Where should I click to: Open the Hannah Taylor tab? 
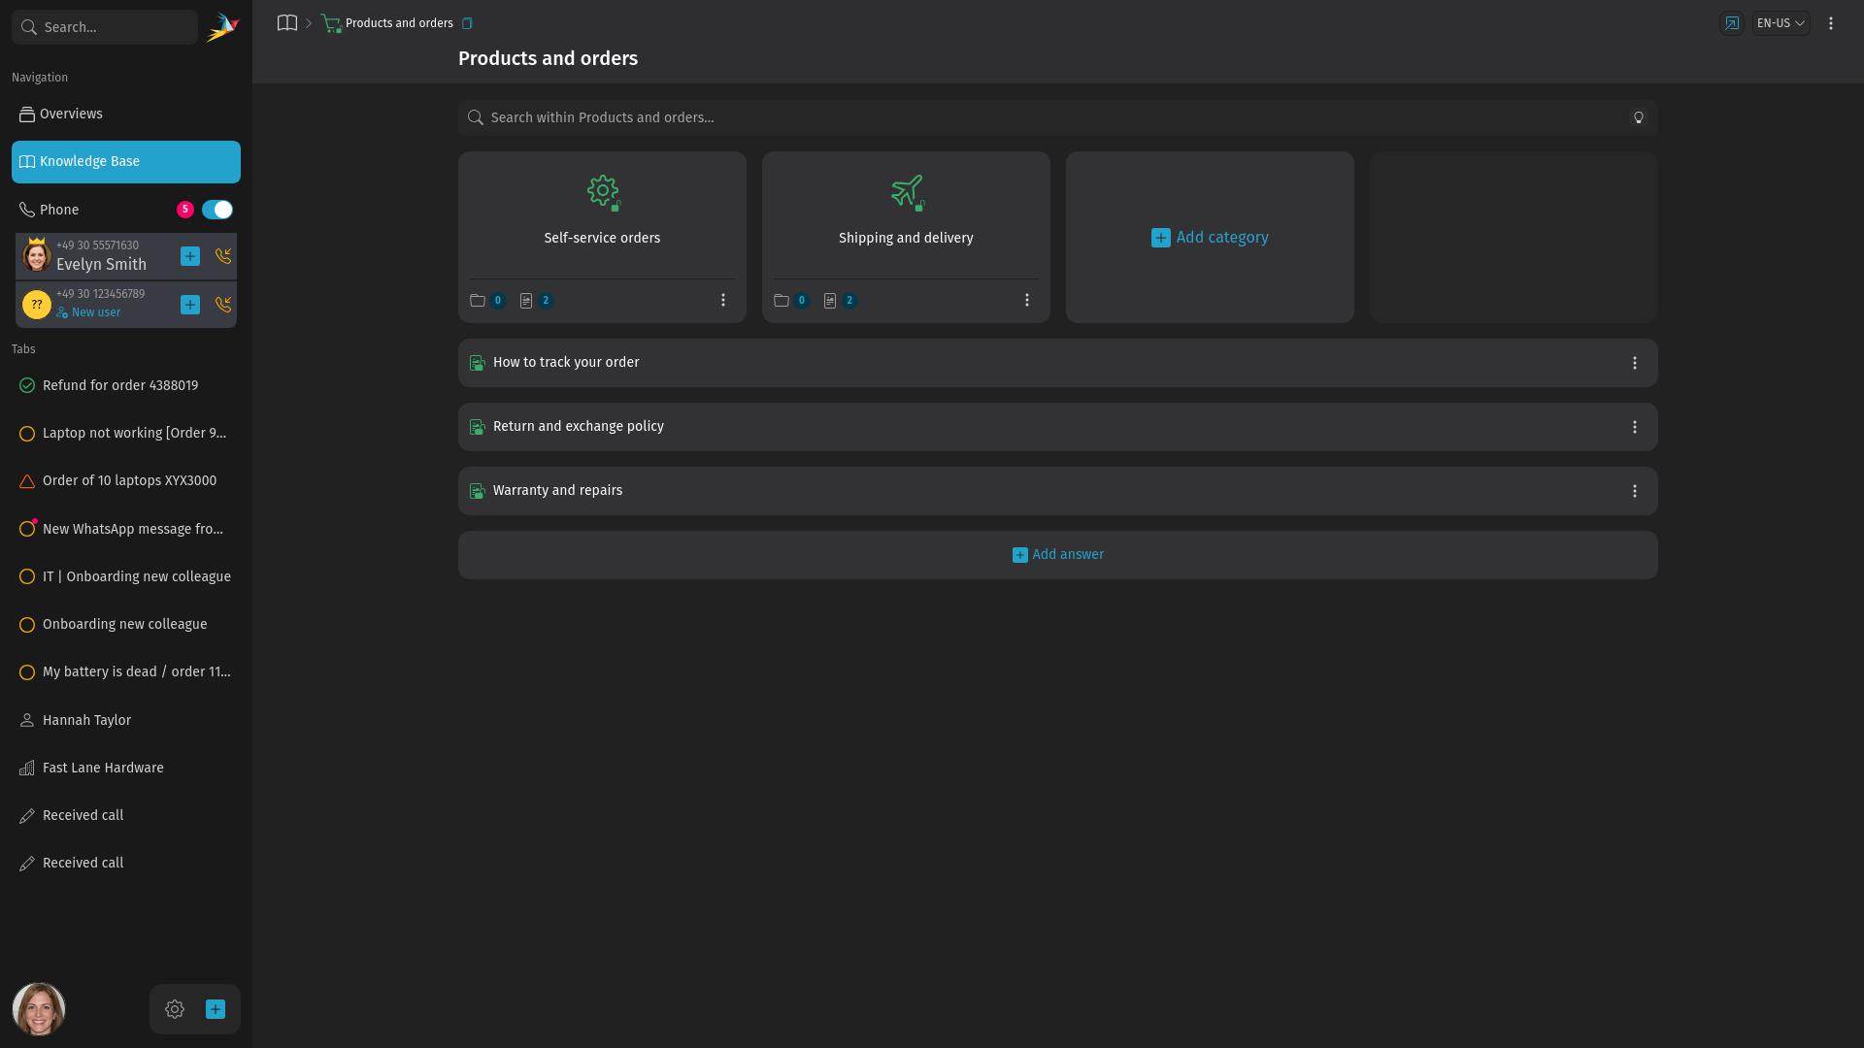tap(126, 720)
